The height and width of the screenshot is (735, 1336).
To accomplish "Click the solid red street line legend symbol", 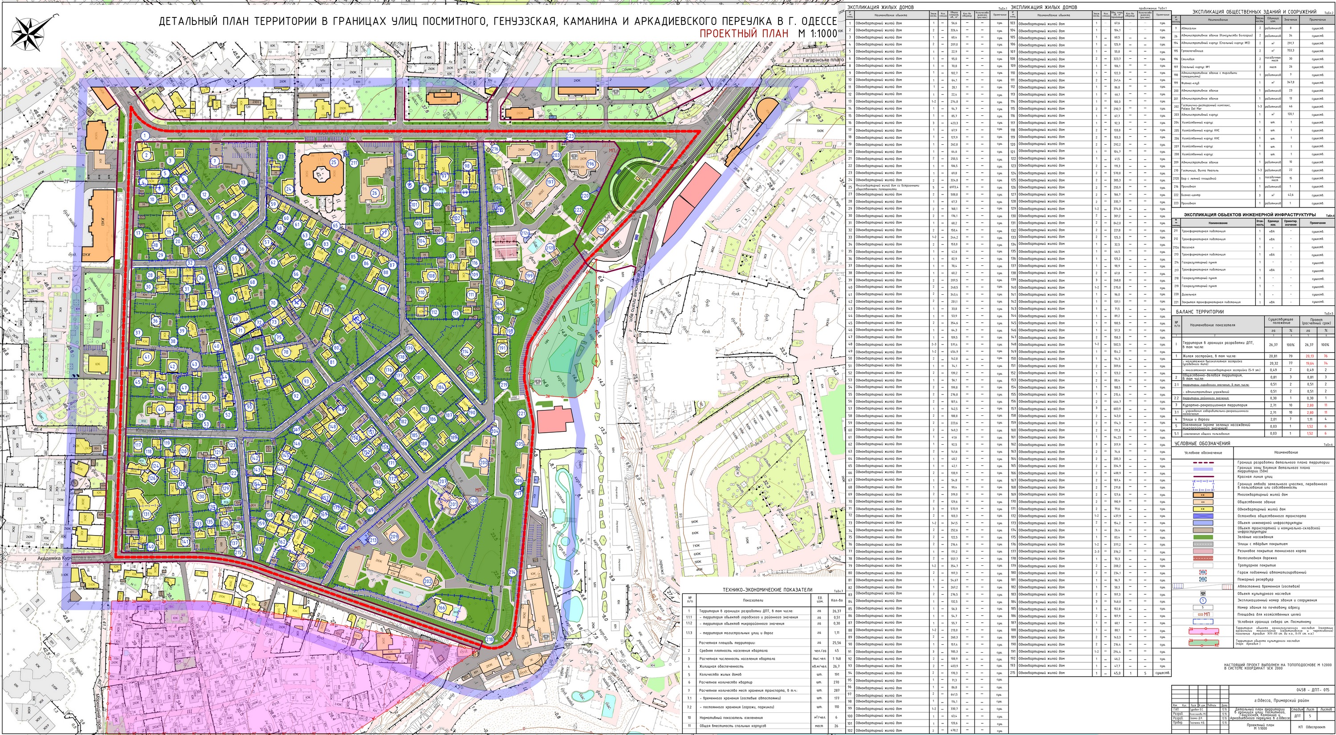I will 1203,477.
